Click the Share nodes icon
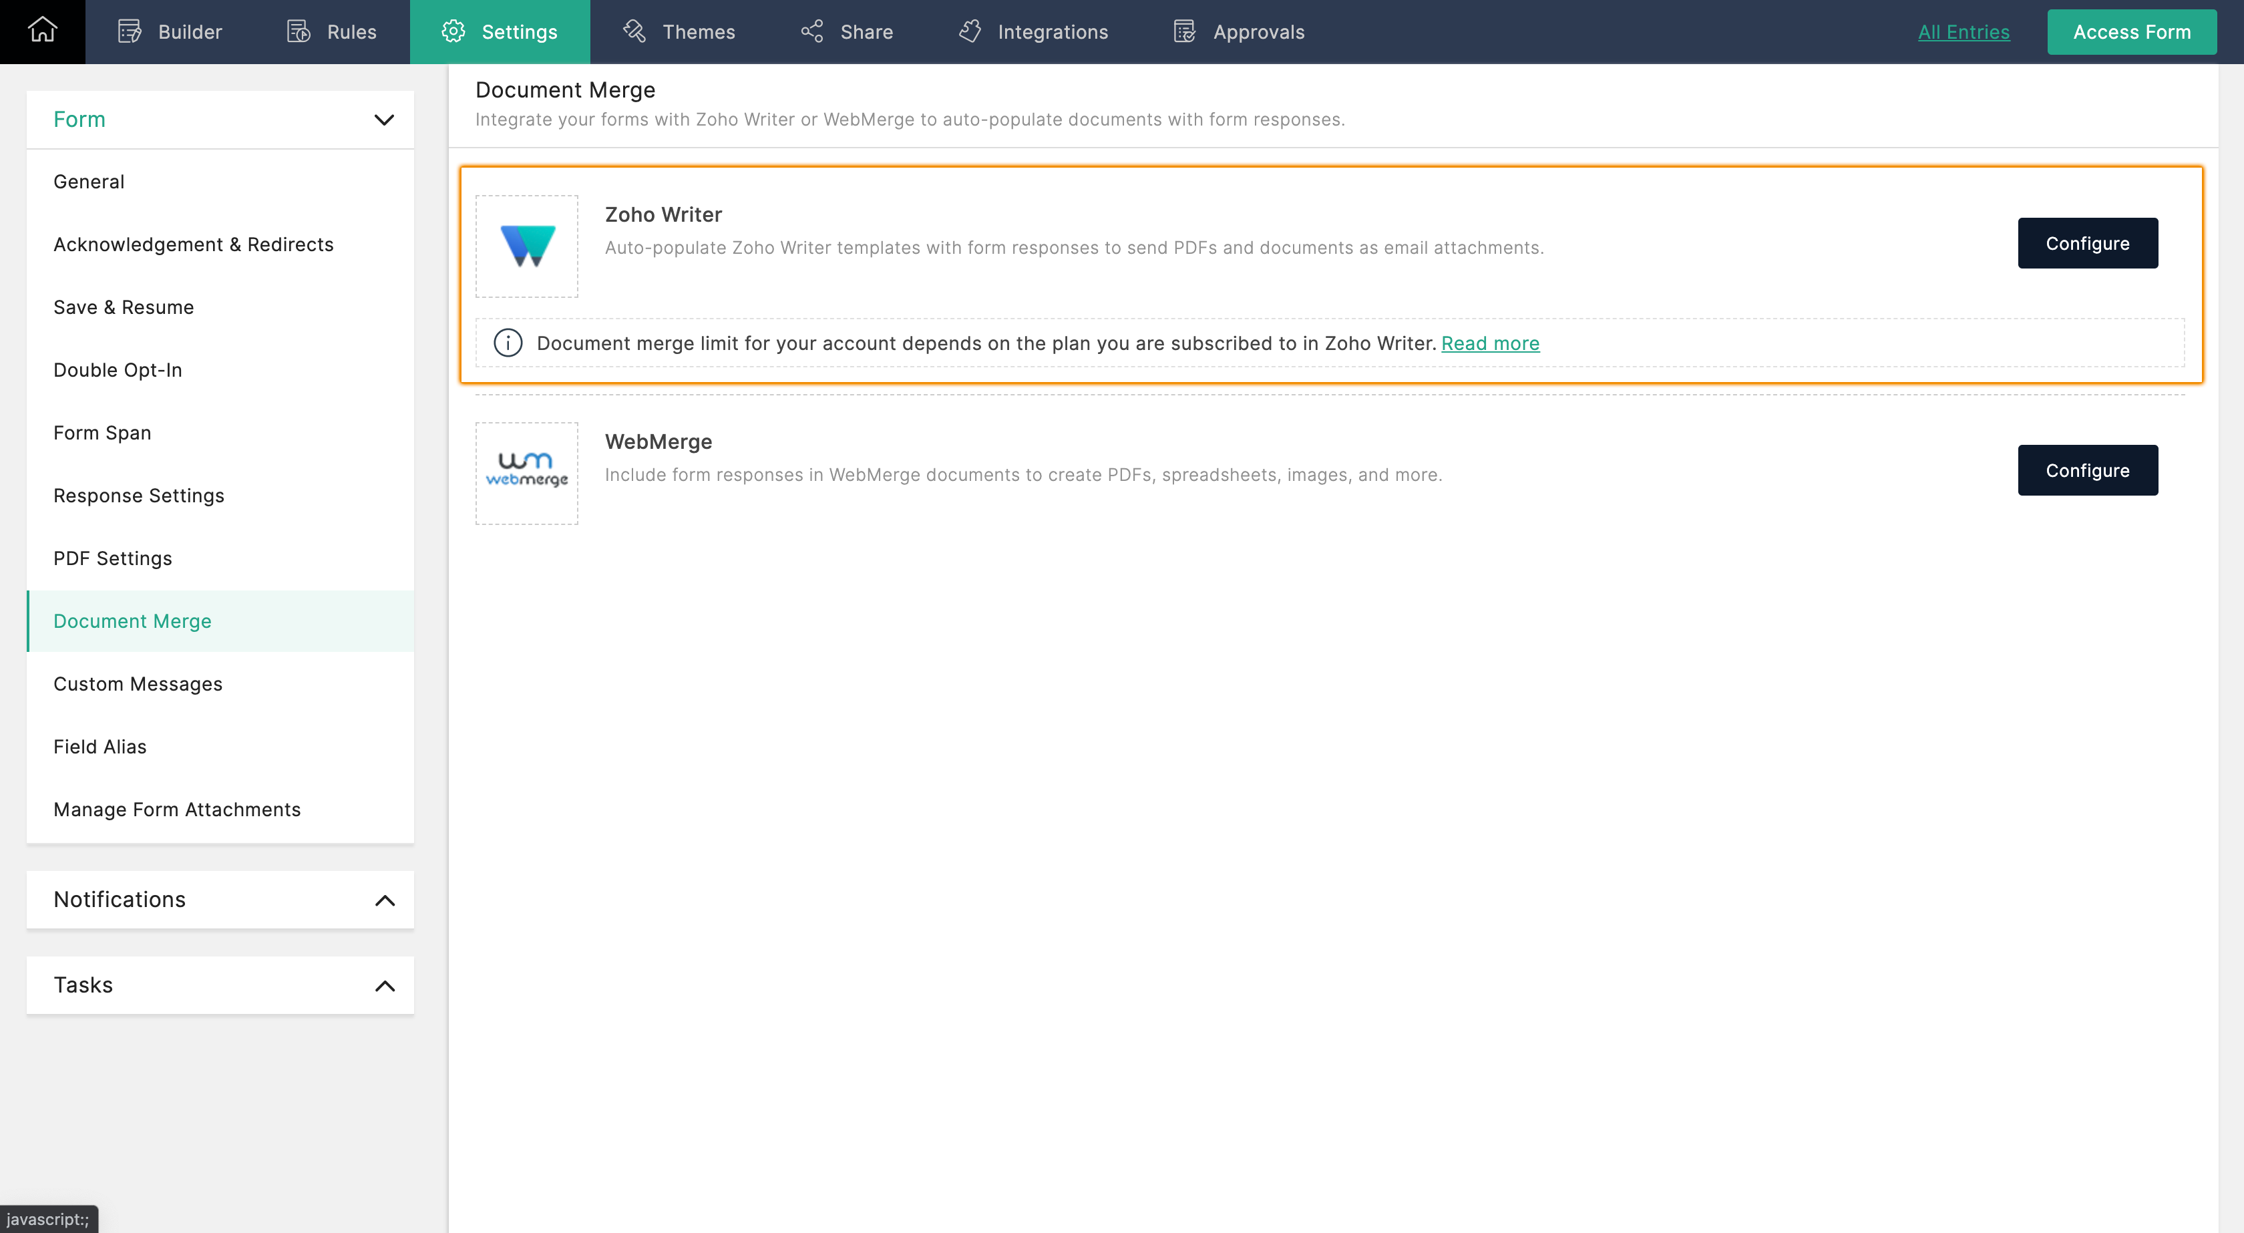The width and height of the screenshot is (2244, 1233). tap(812, 31)
